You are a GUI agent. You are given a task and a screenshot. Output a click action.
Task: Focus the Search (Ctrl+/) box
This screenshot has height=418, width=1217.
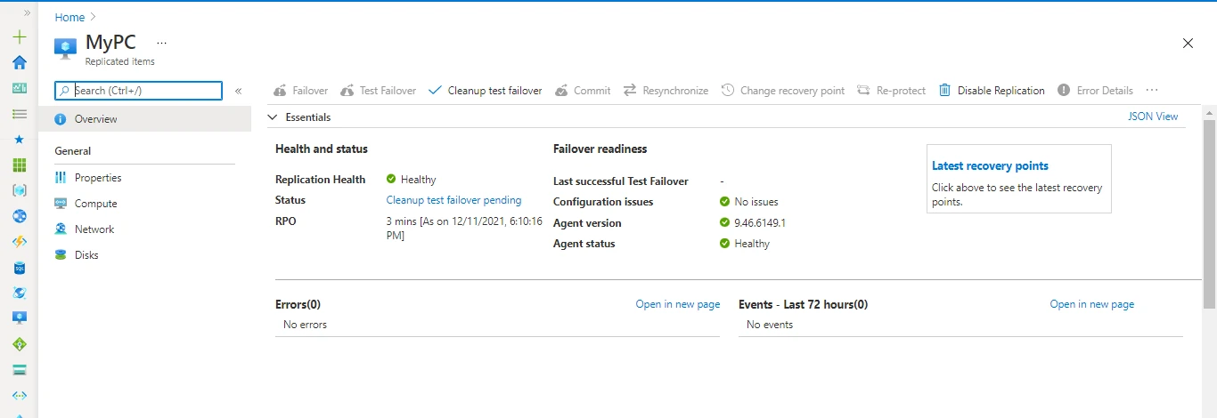pyautogui.click(x=138, y=91)
